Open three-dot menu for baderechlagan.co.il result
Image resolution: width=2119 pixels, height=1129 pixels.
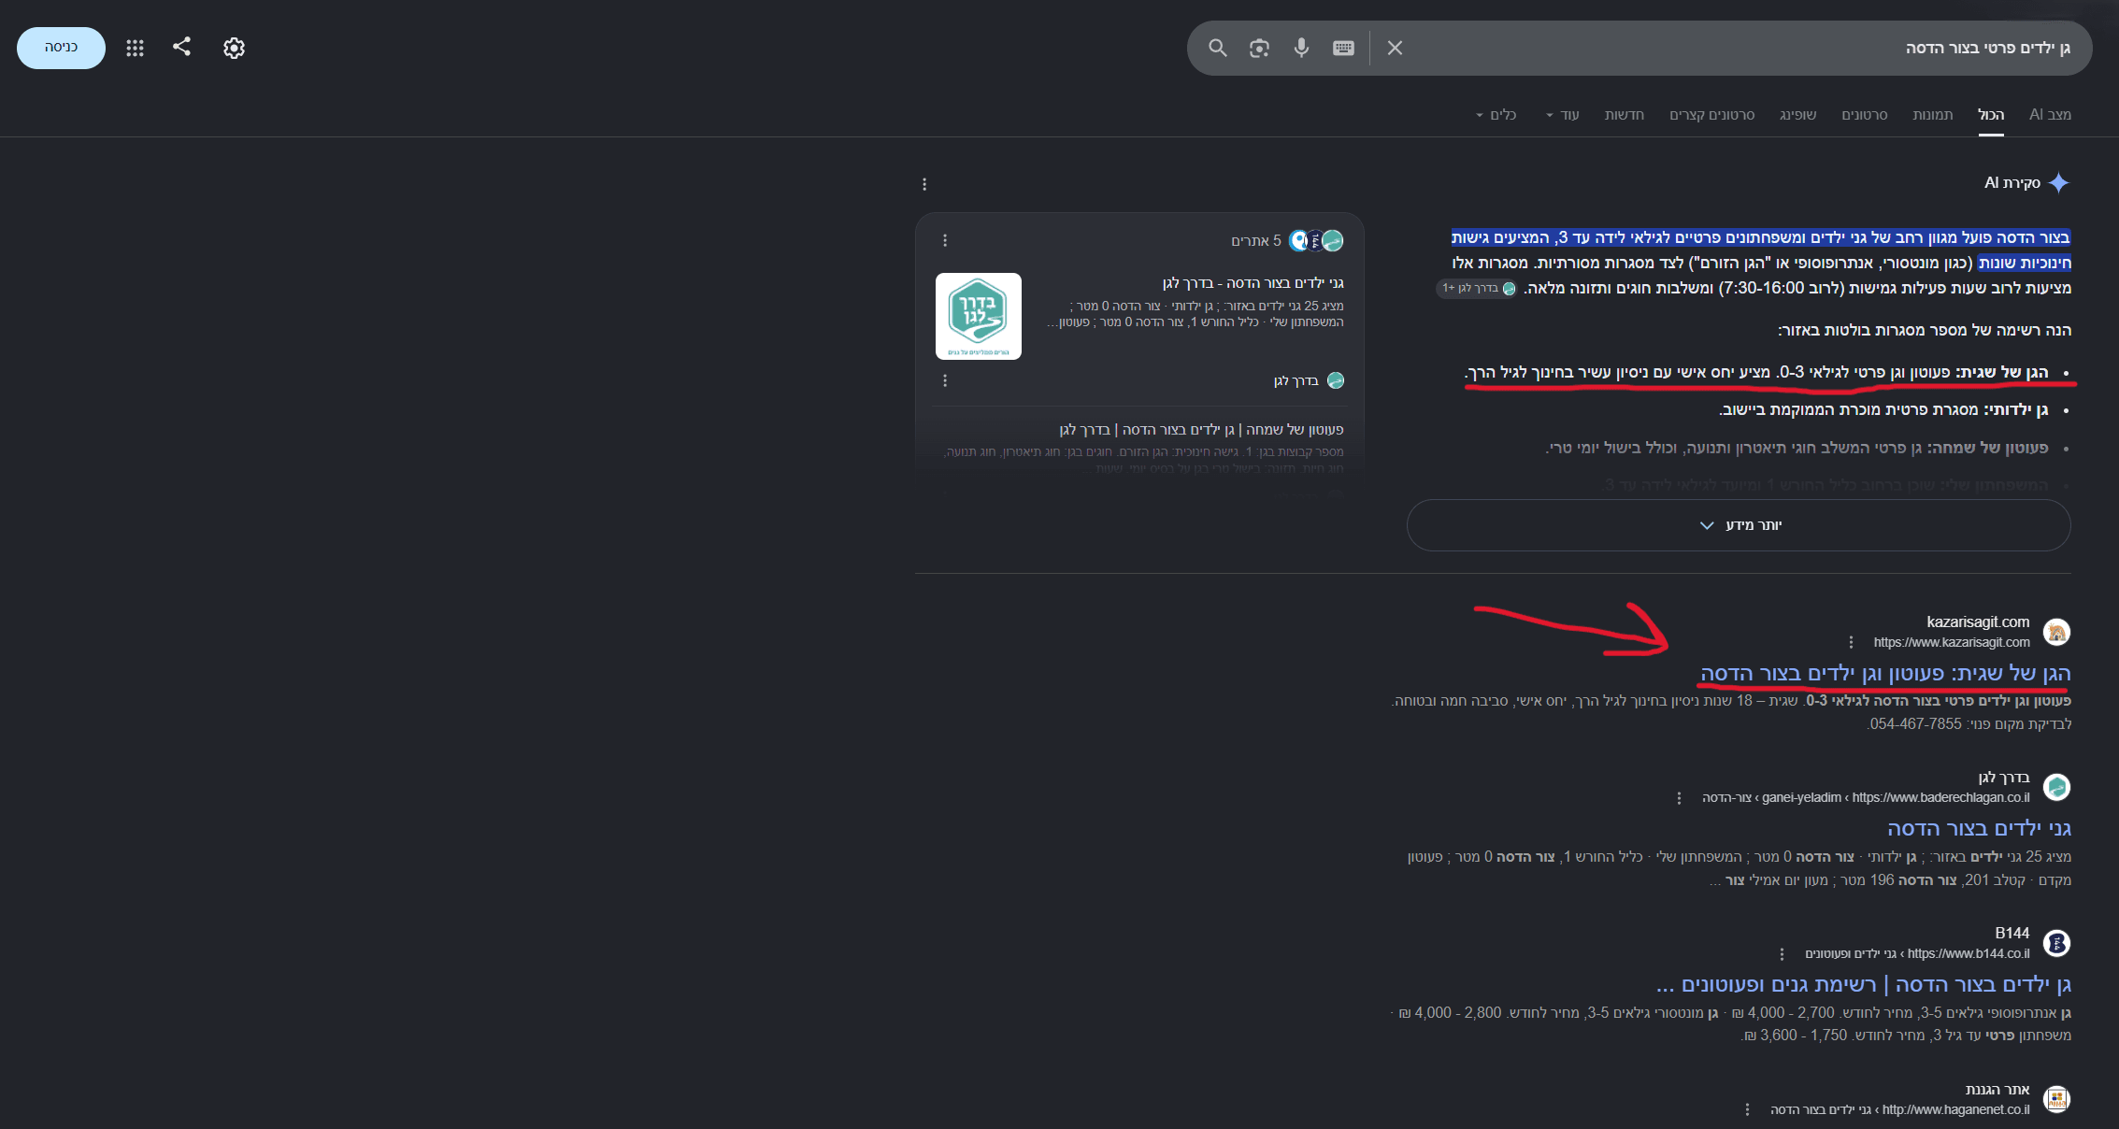(1679, 798)
